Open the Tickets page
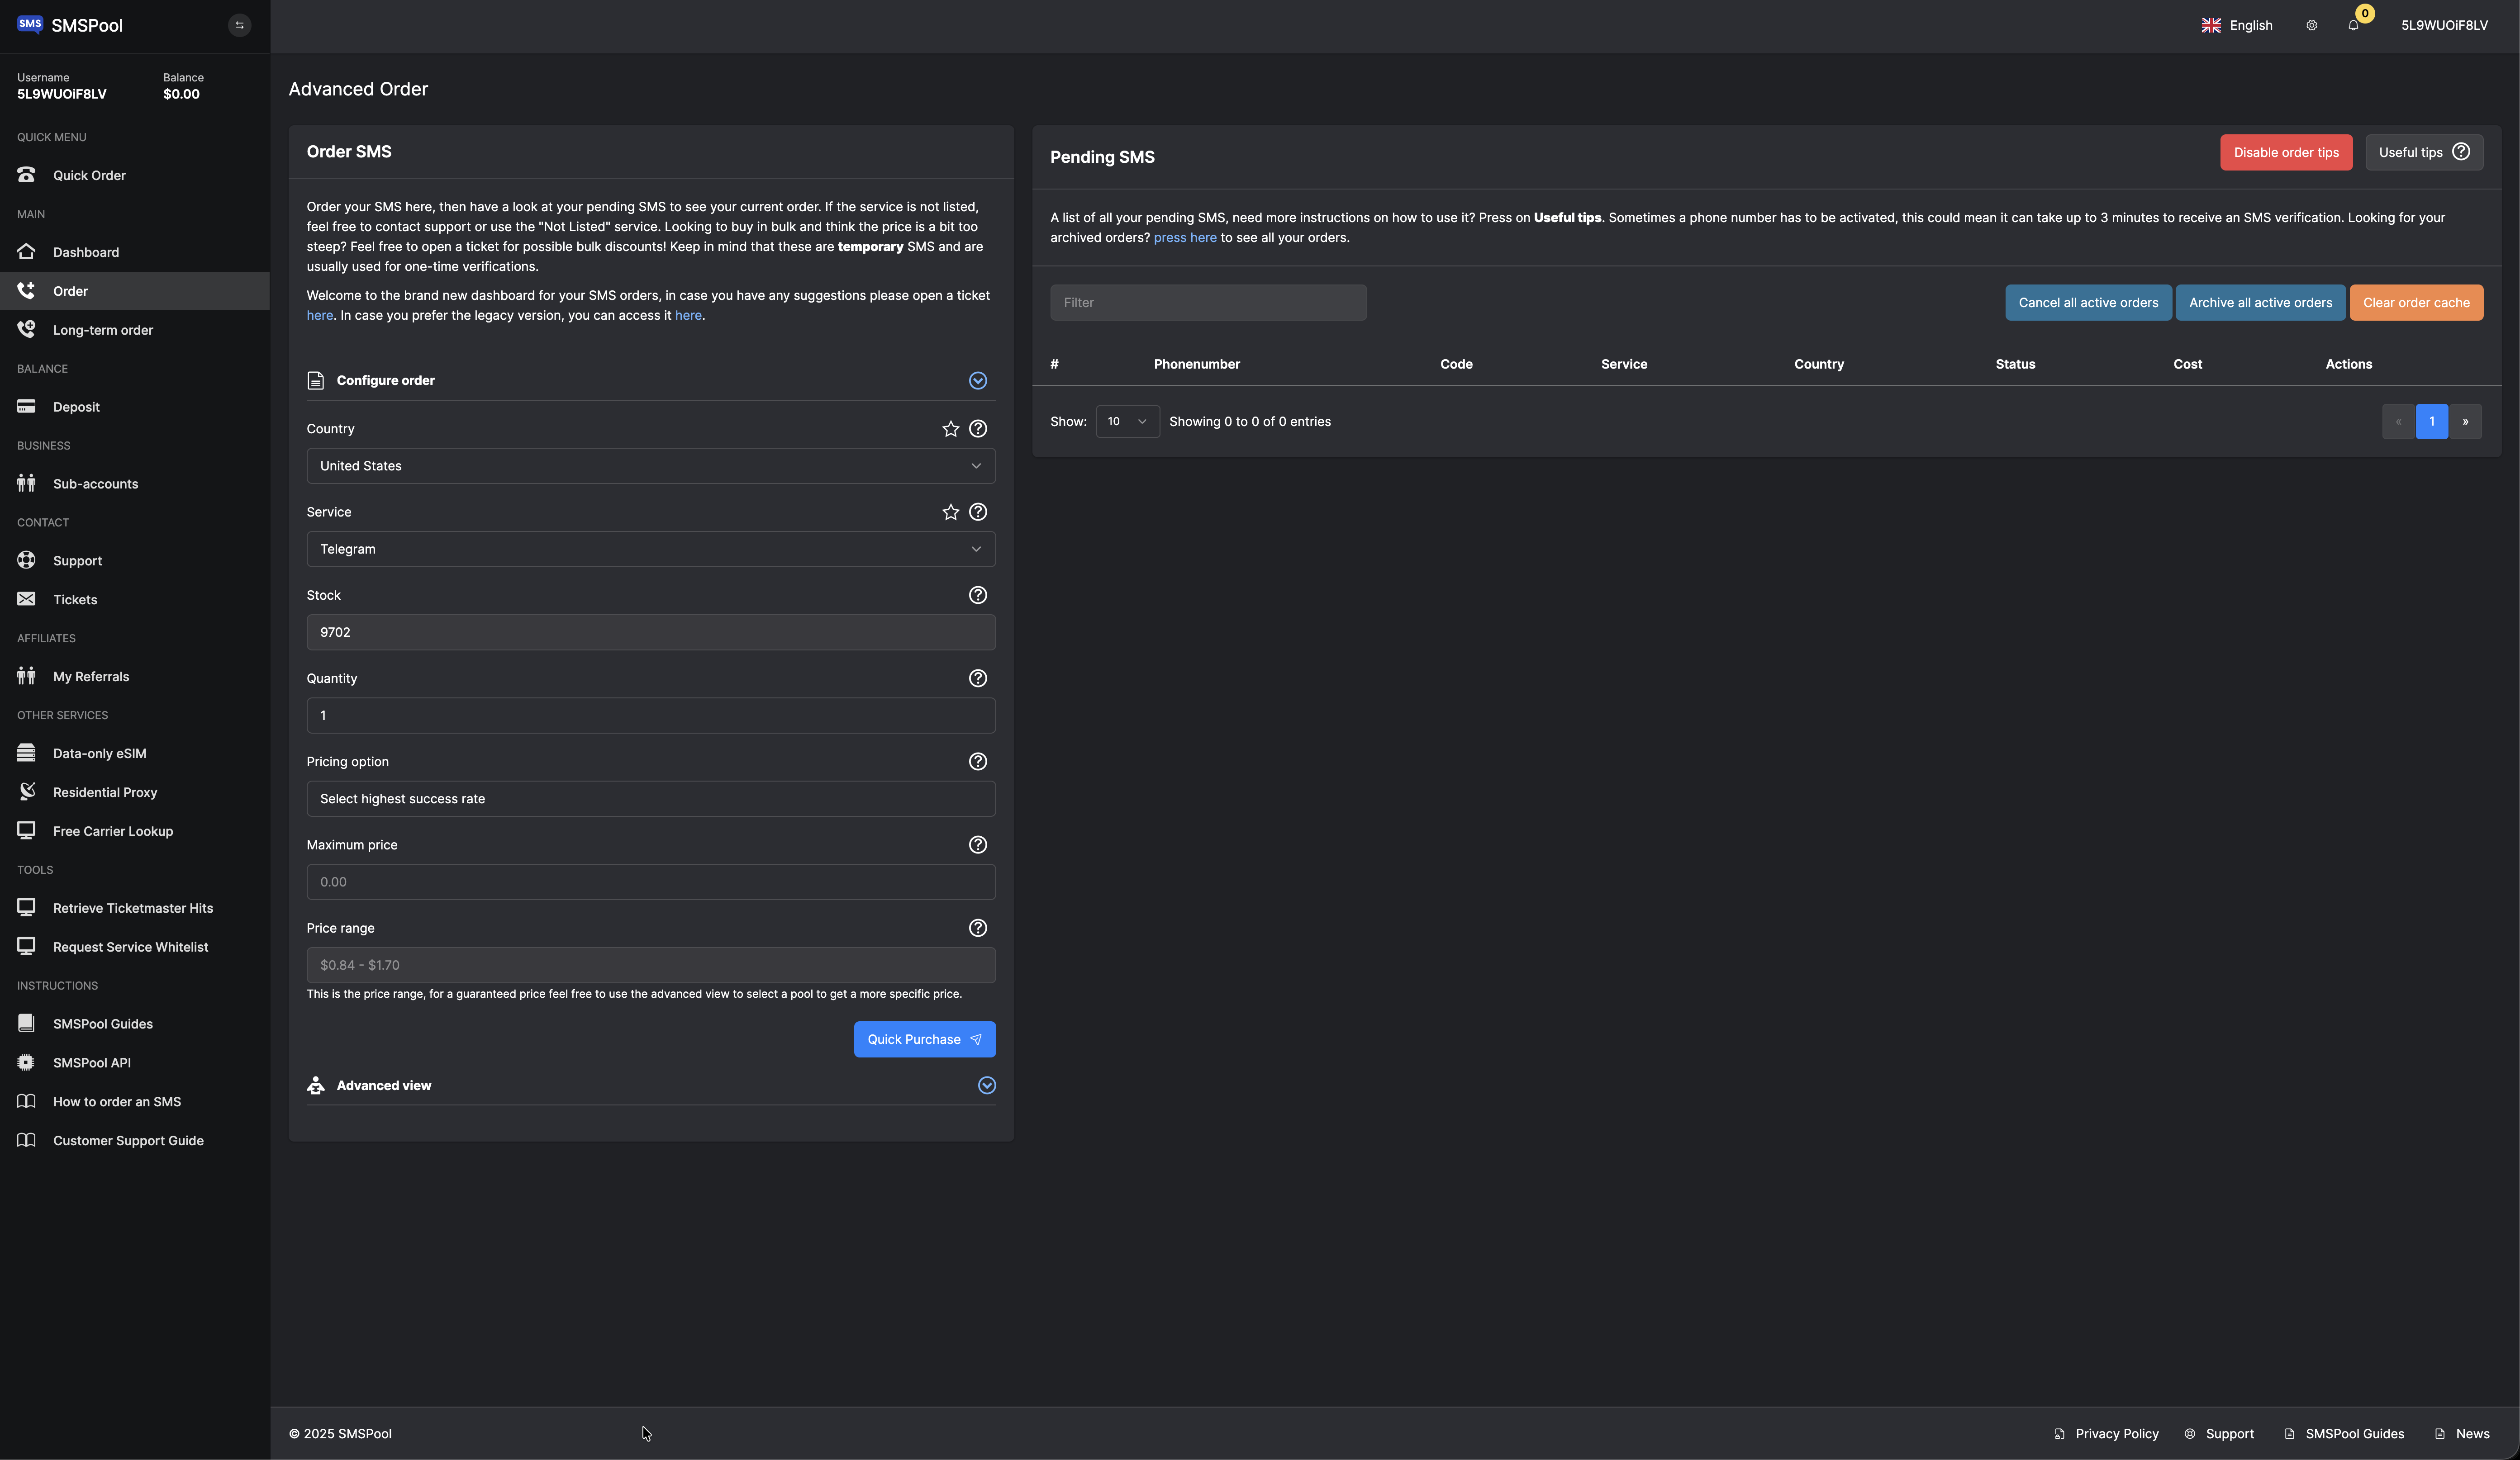The height and width of the screenshot is (1460, 2520). pos(75,599)
